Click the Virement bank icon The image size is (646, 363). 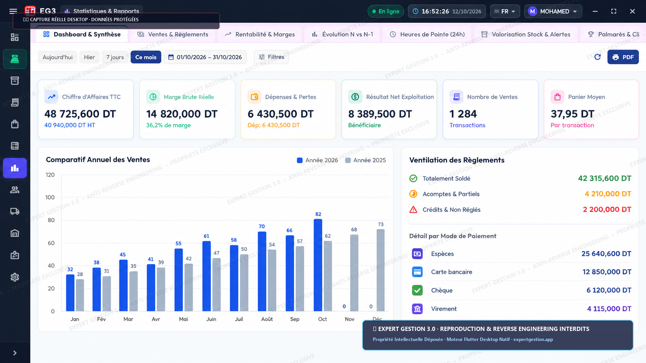[x=417, y=309]
